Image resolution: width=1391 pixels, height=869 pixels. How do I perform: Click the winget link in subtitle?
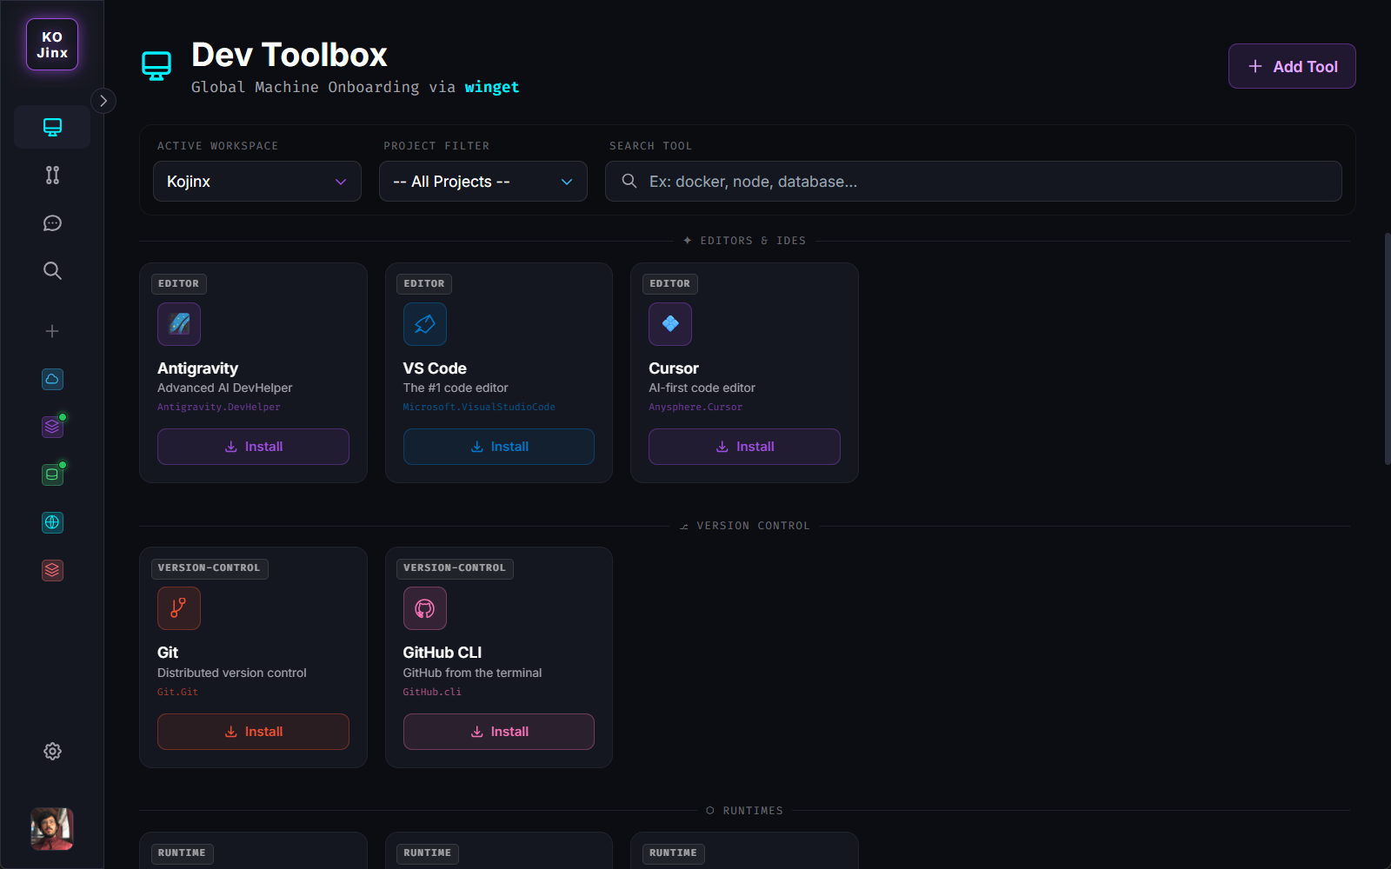(x=492, y=87)
